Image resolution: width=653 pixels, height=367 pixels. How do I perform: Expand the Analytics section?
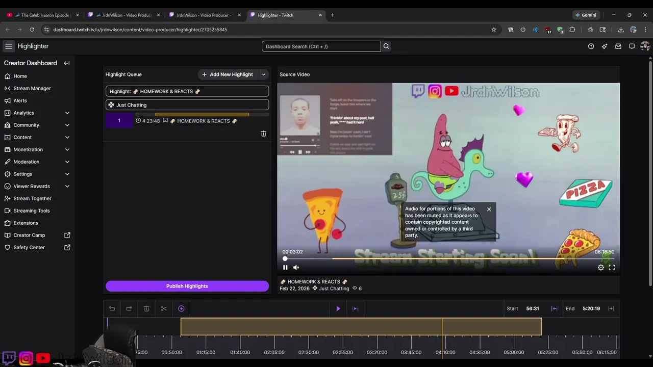(x=67, y=113)
